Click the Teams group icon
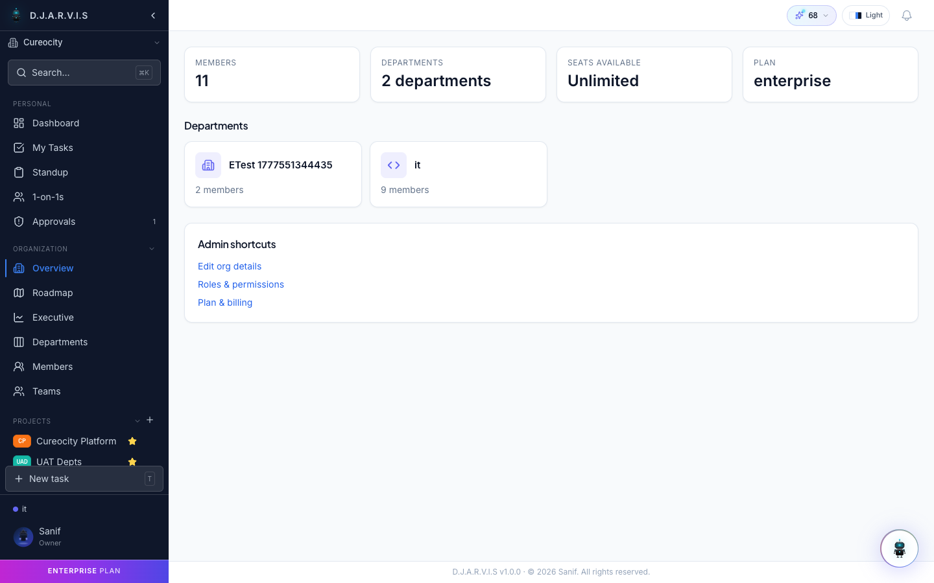The height and width of the screenshot is (583, 934). (x=19, y=391)
